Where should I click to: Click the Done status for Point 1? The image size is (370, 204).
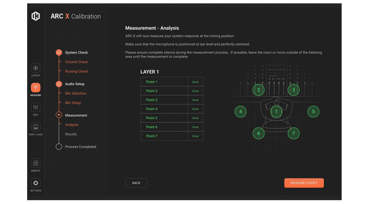[x=195, y=82]
